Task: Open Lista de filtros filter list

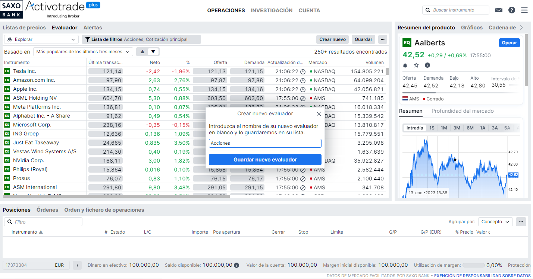Action: 141,39
